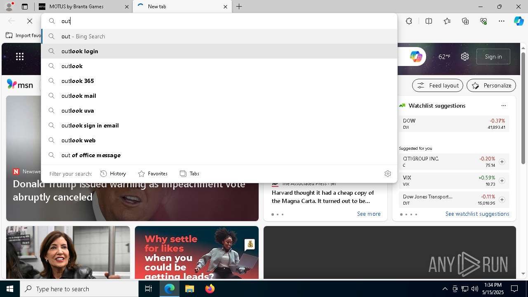Screen dimensions: 528x297
Task: Open Harvard Magna Carta article
Action: pos(323,197)
